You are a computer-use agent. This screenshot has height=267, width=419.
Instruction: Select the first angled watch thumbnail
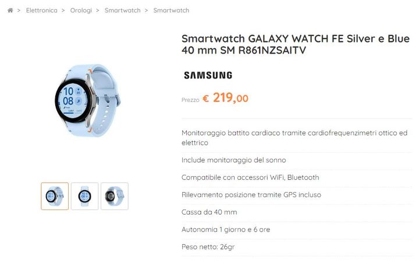[55, 196]
